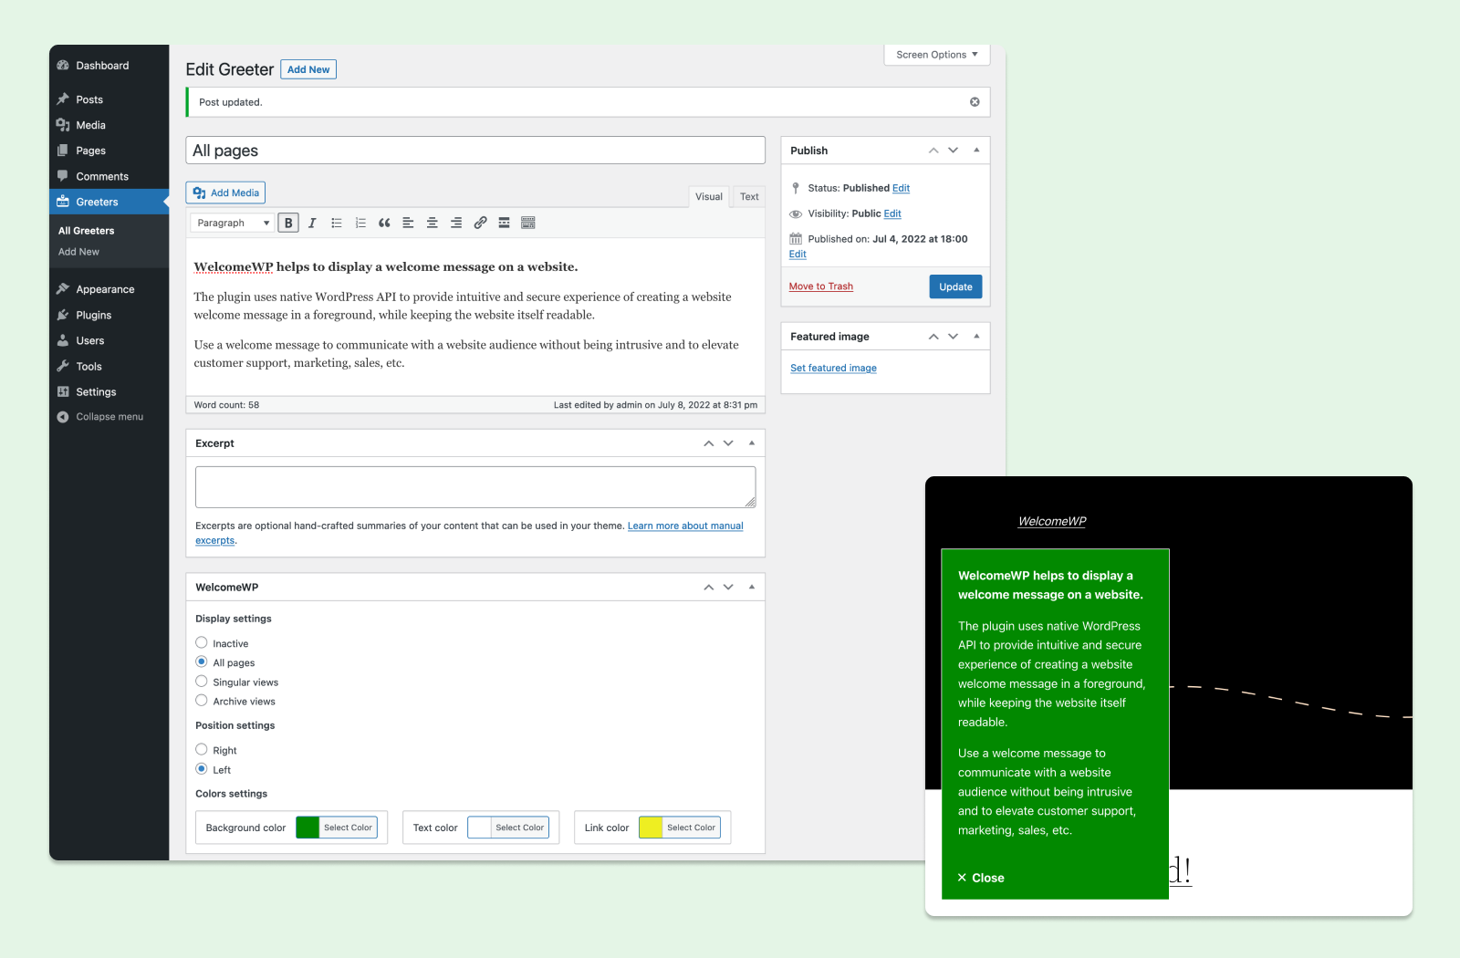Screen dimensions: 1460x958
Task: Switch to the Visual editor tab
Action: (x=709, y=196)
